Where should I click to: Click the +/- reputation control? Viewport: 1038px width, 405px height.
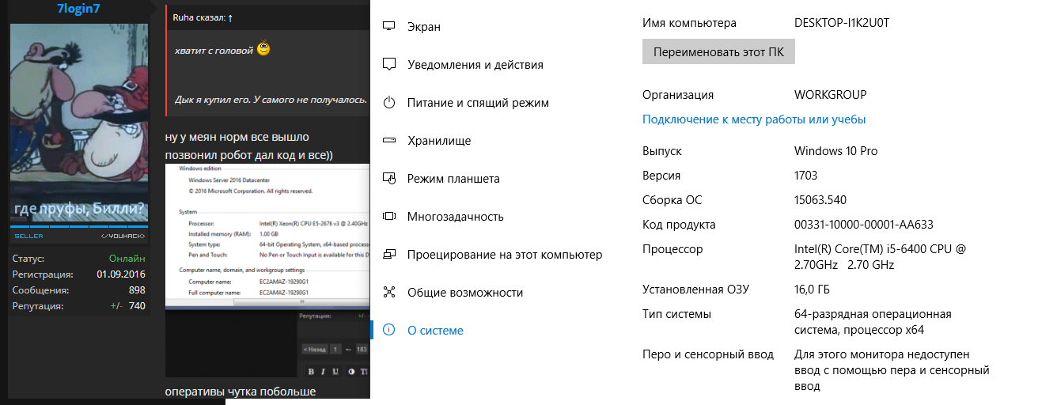tap(116, 305)
